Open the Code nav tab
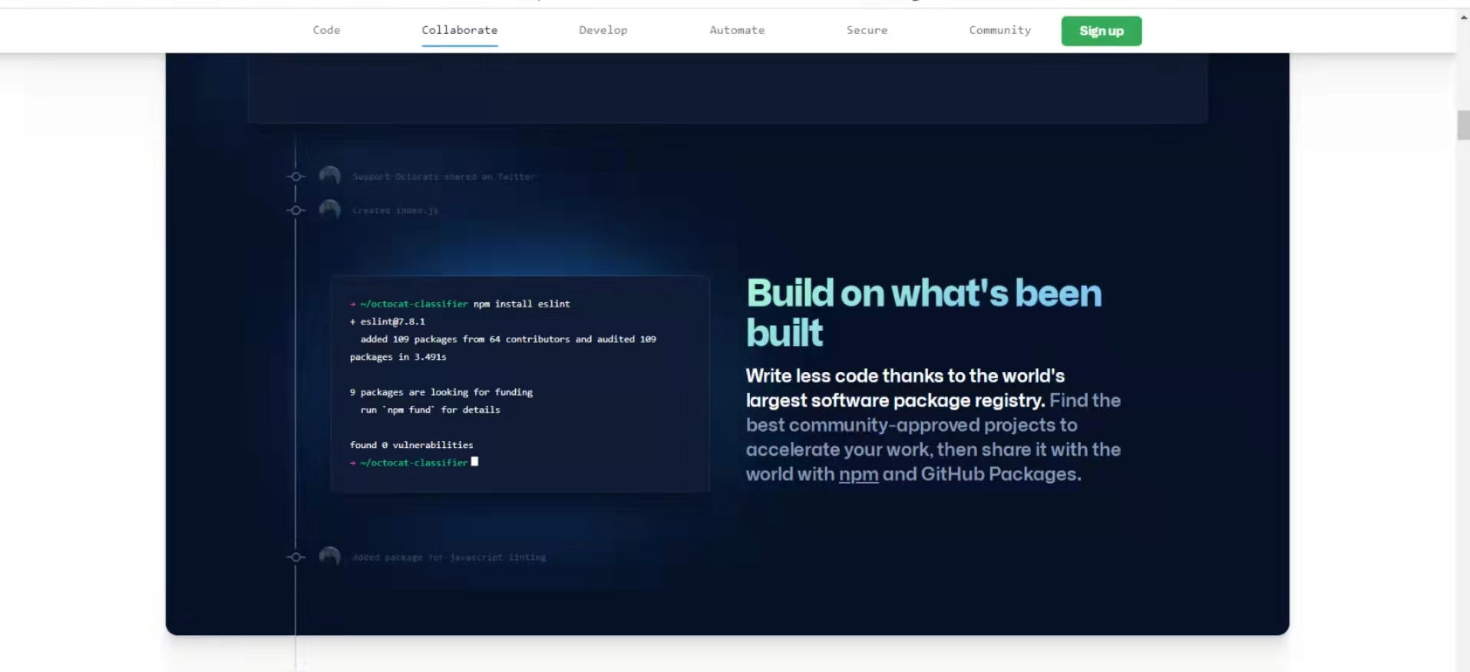Screen dimensions: 1470x672 [326, 30]
